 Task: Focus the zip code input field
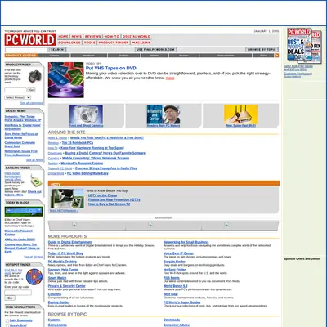tap(18, 293)
